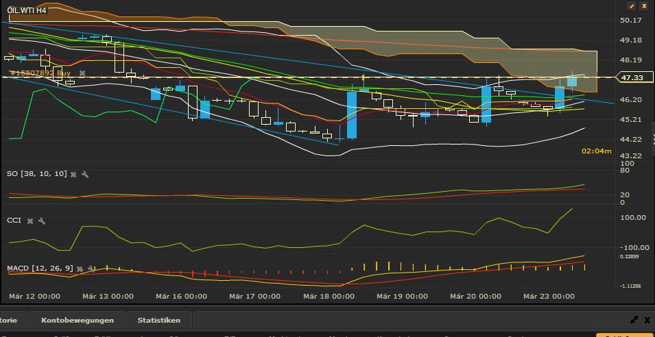Select the partially visible Historie tab
The image size is (655, 337).
[14, 321]
